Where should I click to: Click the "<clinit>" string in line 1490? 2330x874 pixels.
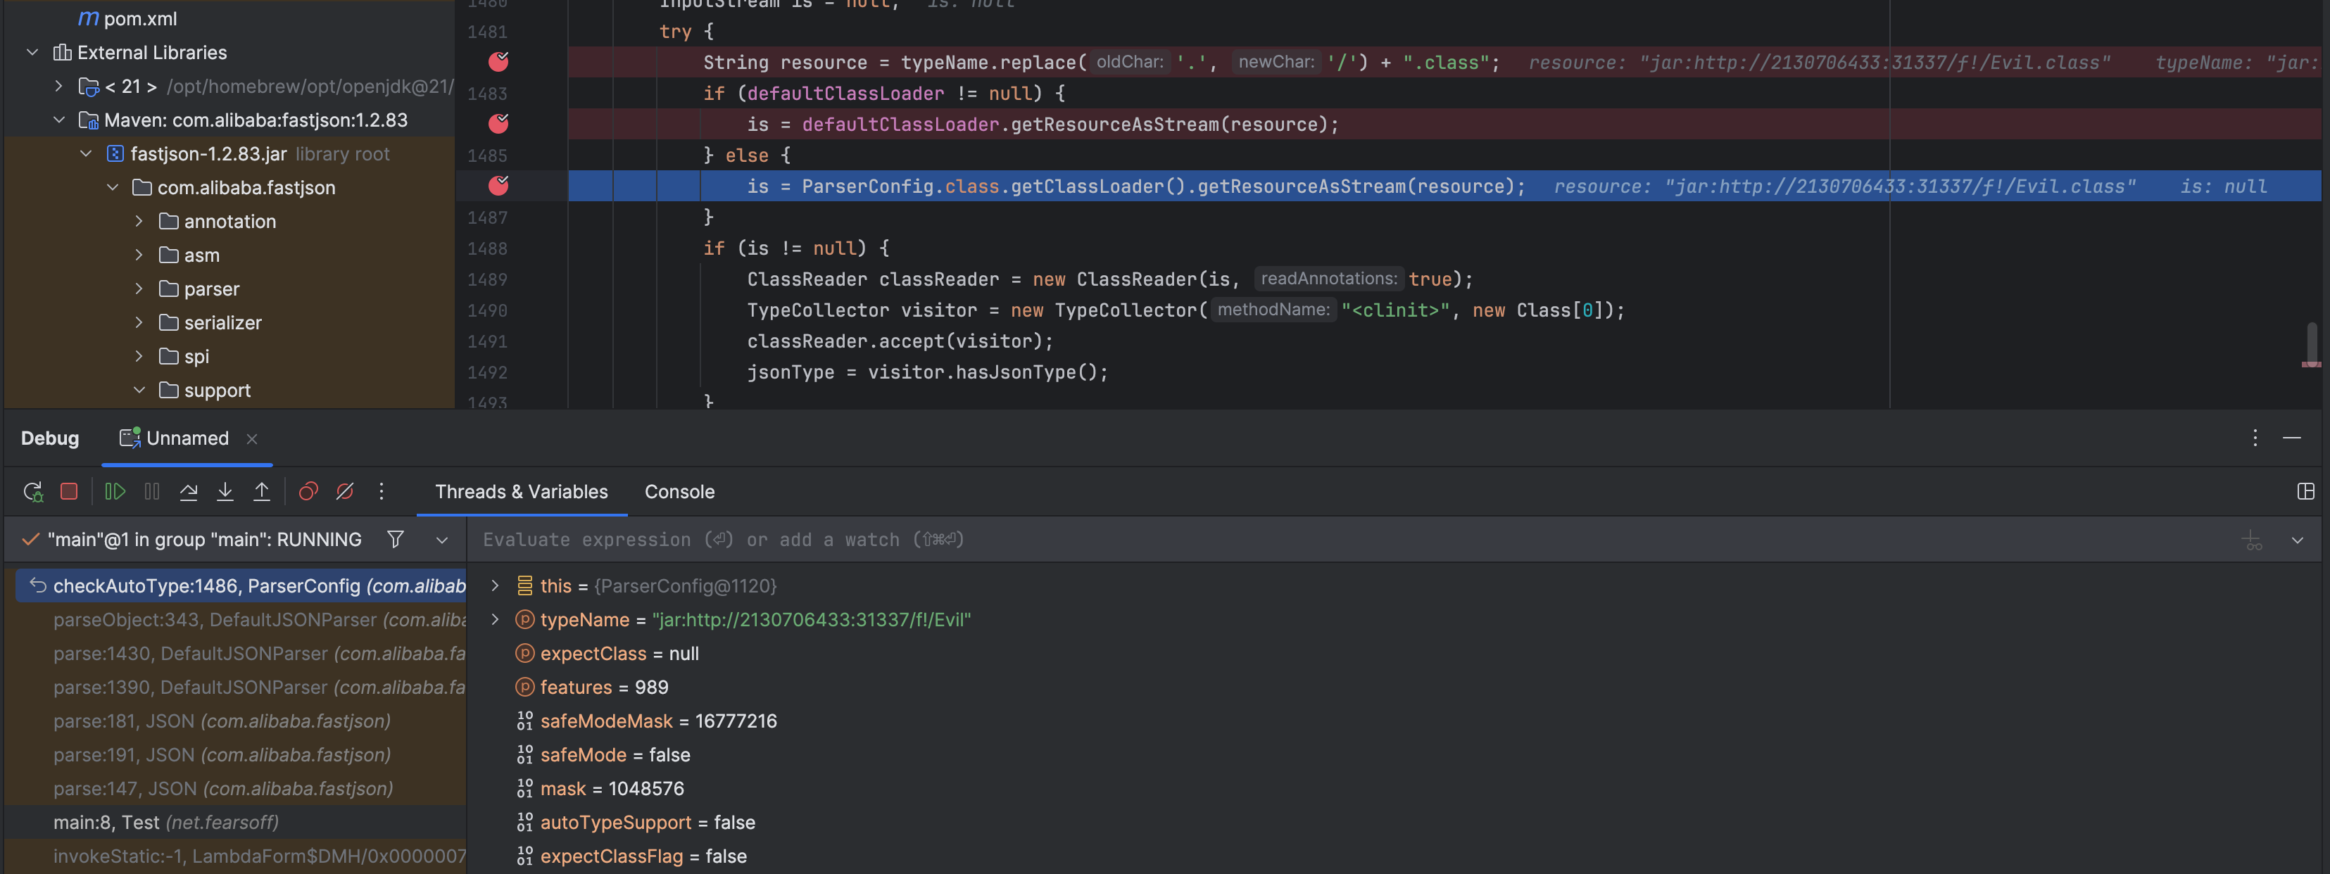point(1396,310)
